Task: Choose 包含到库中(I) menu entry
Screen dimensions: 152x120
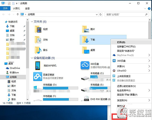Action: tap(131, 91)
